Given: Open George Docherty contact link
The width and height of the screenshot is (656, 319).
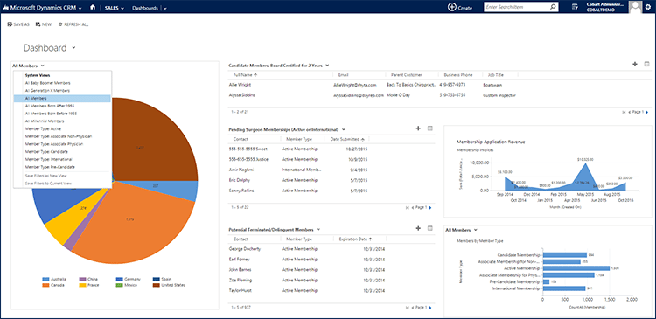Looking at the screenshot, I should click(245, 249).
